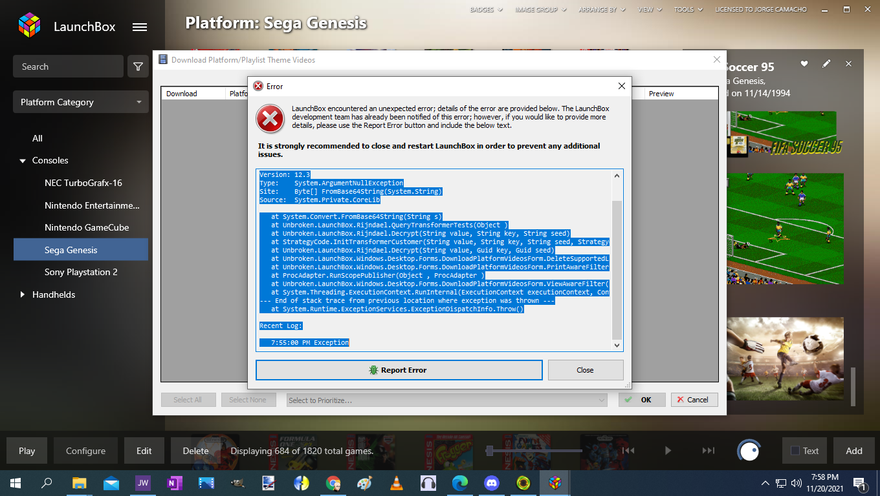Screen dimensions: 880x496
Task: Click the network tray icon
Action: (781, 483)
